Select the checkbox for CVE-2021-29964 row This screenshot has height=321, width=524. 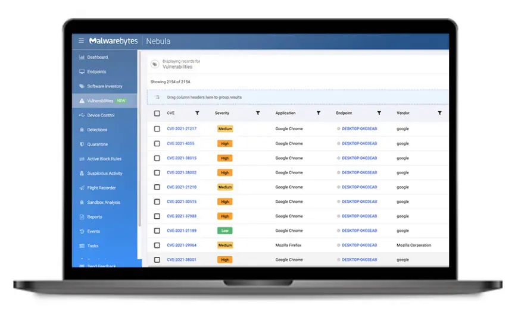(x=157, y=245)
